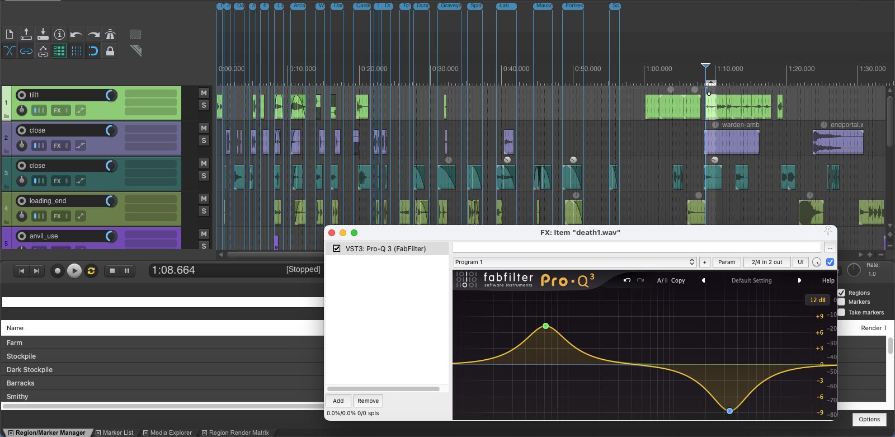Viewport: 895px width, 437px height.
Task: Toggle auto-crossfade icon in toolbar
Action: (10, 51)
